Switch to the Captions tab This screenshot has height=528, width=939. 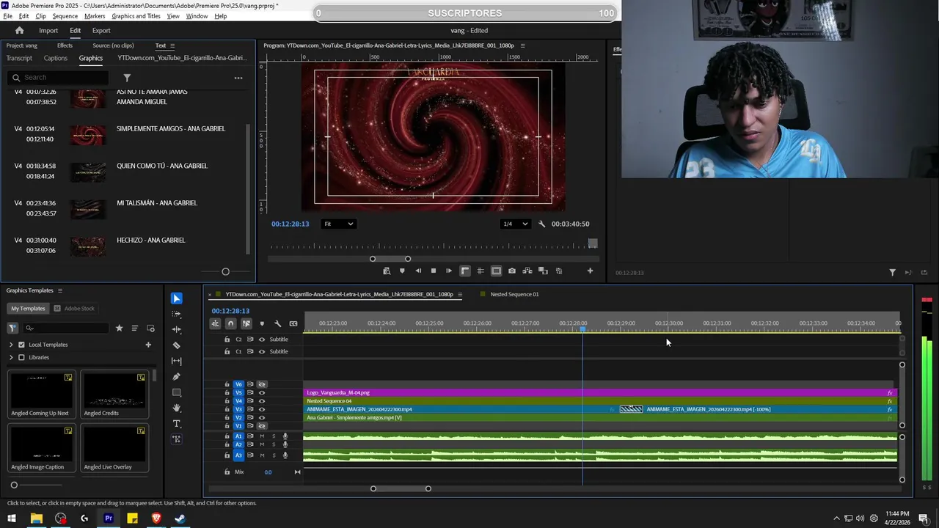[x=55, y=58]
